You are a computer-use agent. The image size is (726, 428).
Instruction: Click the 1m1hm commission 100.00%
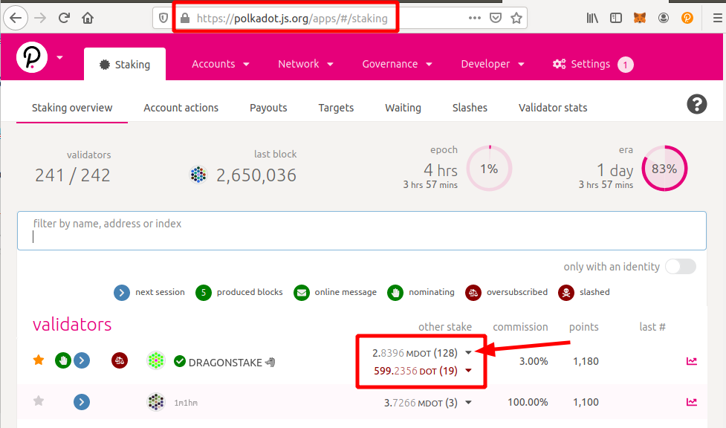pos(528,402)
